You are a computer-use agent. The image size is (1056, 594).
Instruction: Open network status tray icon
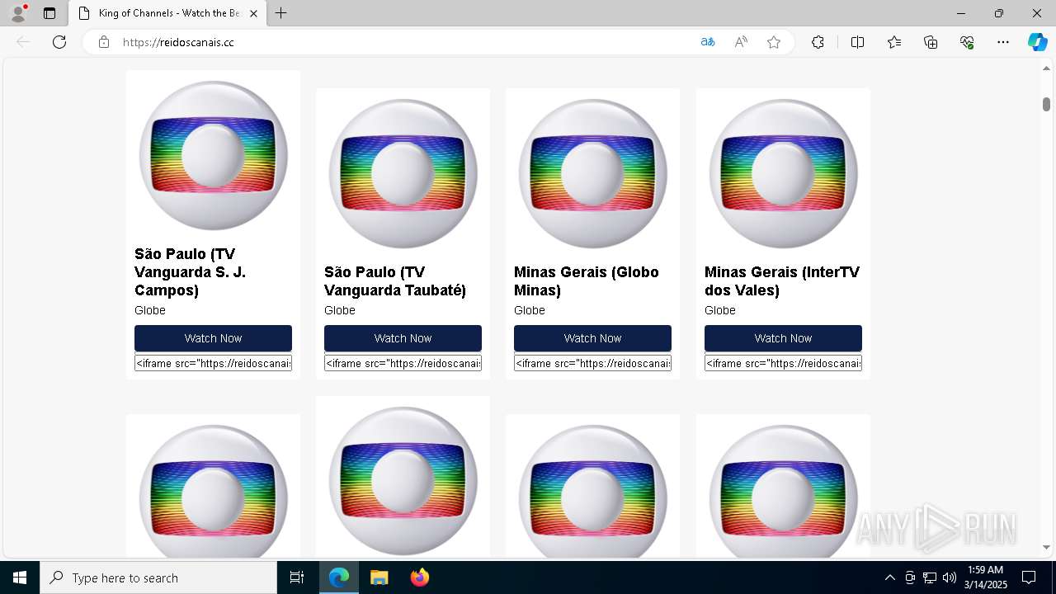pyautogui.click(x=930, y=577)
